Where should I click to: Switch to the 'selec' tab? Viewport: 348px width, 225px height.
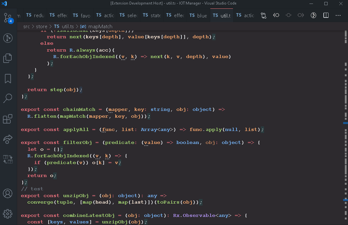[x=128, y=15]
